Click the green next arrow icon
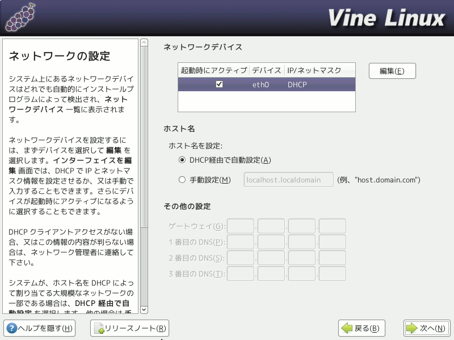 coord(412,328)
